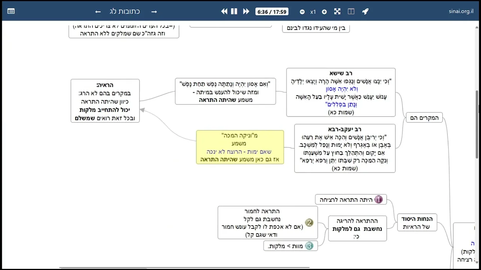Toggle fullscreen mode
Viewport: 481px width, 270px height.
click(337, 12)
